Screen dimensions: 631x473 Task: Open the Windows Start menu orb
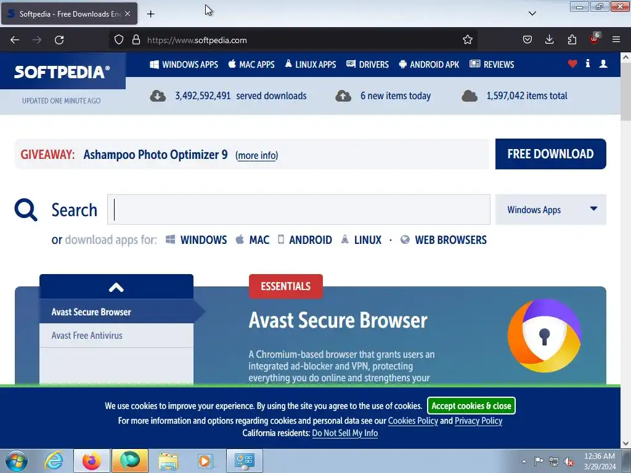point(16,461)
